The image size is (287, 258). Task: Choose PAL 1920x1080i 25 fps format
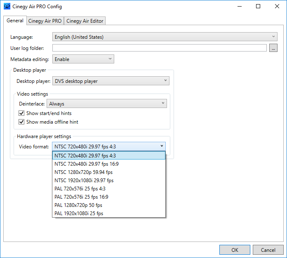point(109,213)
